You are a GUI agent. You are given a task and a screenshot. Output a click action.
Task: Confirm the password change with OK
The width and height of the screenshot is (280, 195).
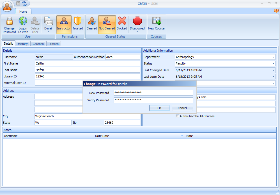click(159, 108)
